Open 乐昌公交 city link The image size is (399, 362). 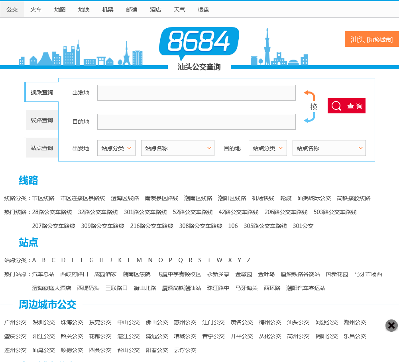[355, 337]
